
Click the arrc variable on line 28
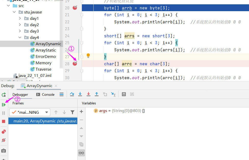(127, 64)
